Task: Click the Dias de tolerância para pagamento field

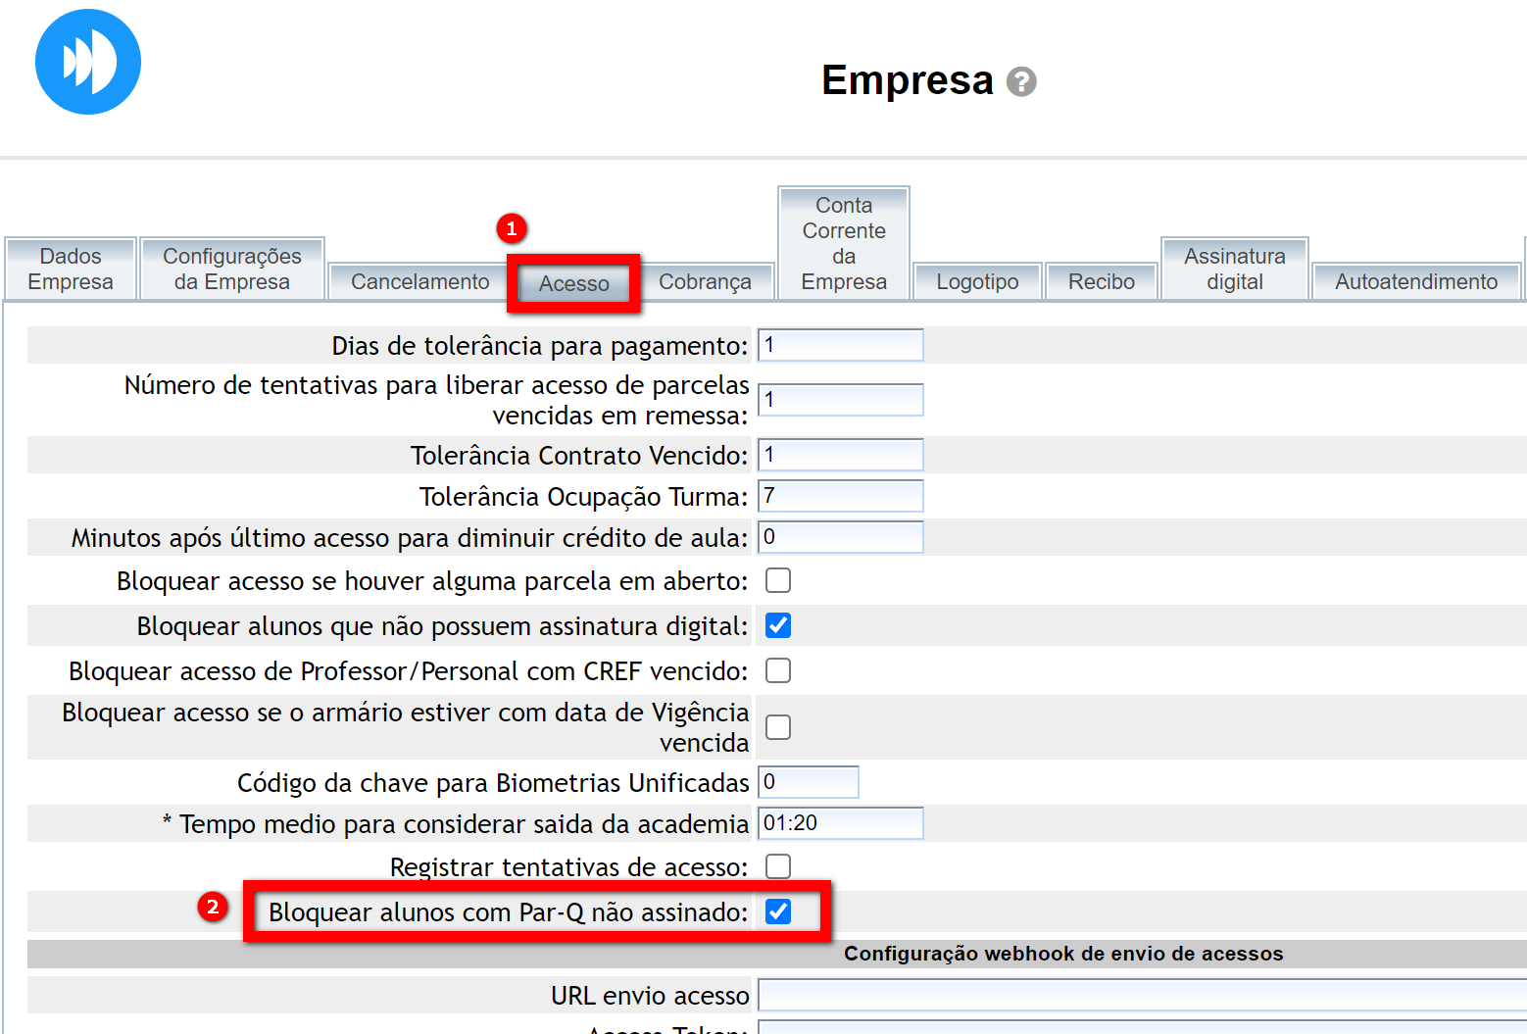Action: pos(840,345)
